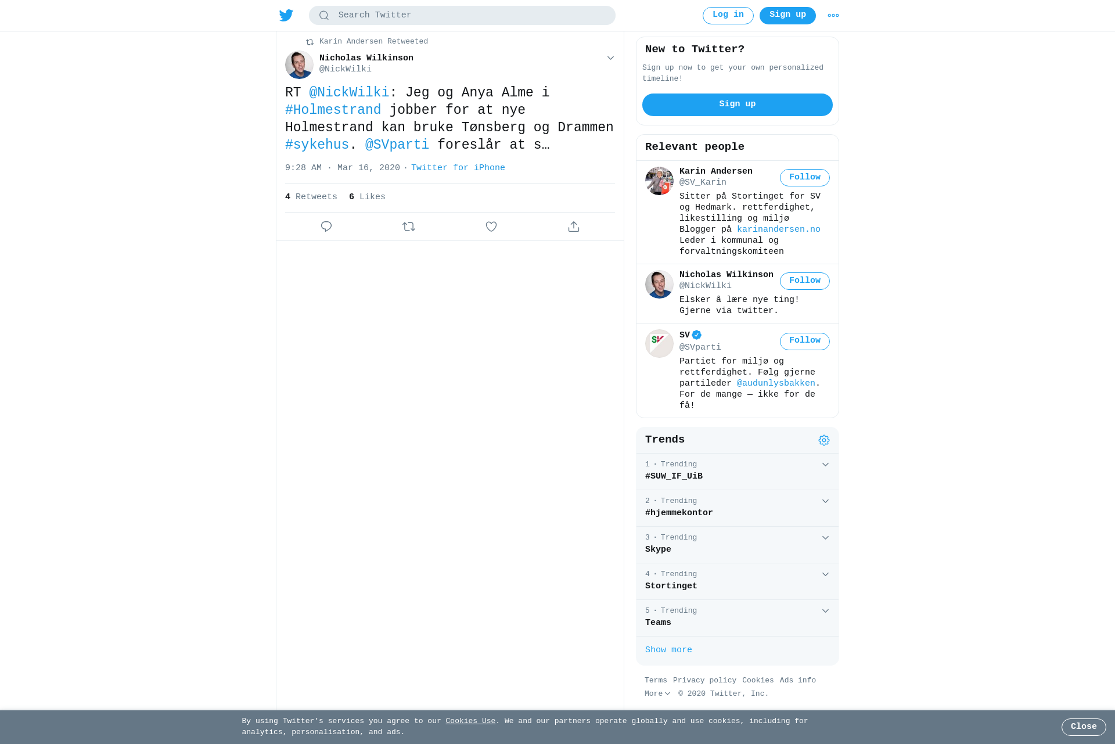Screen dimensions: 1115x744
Task: Share the tweet using the share icon
Action: click(574, 227)
